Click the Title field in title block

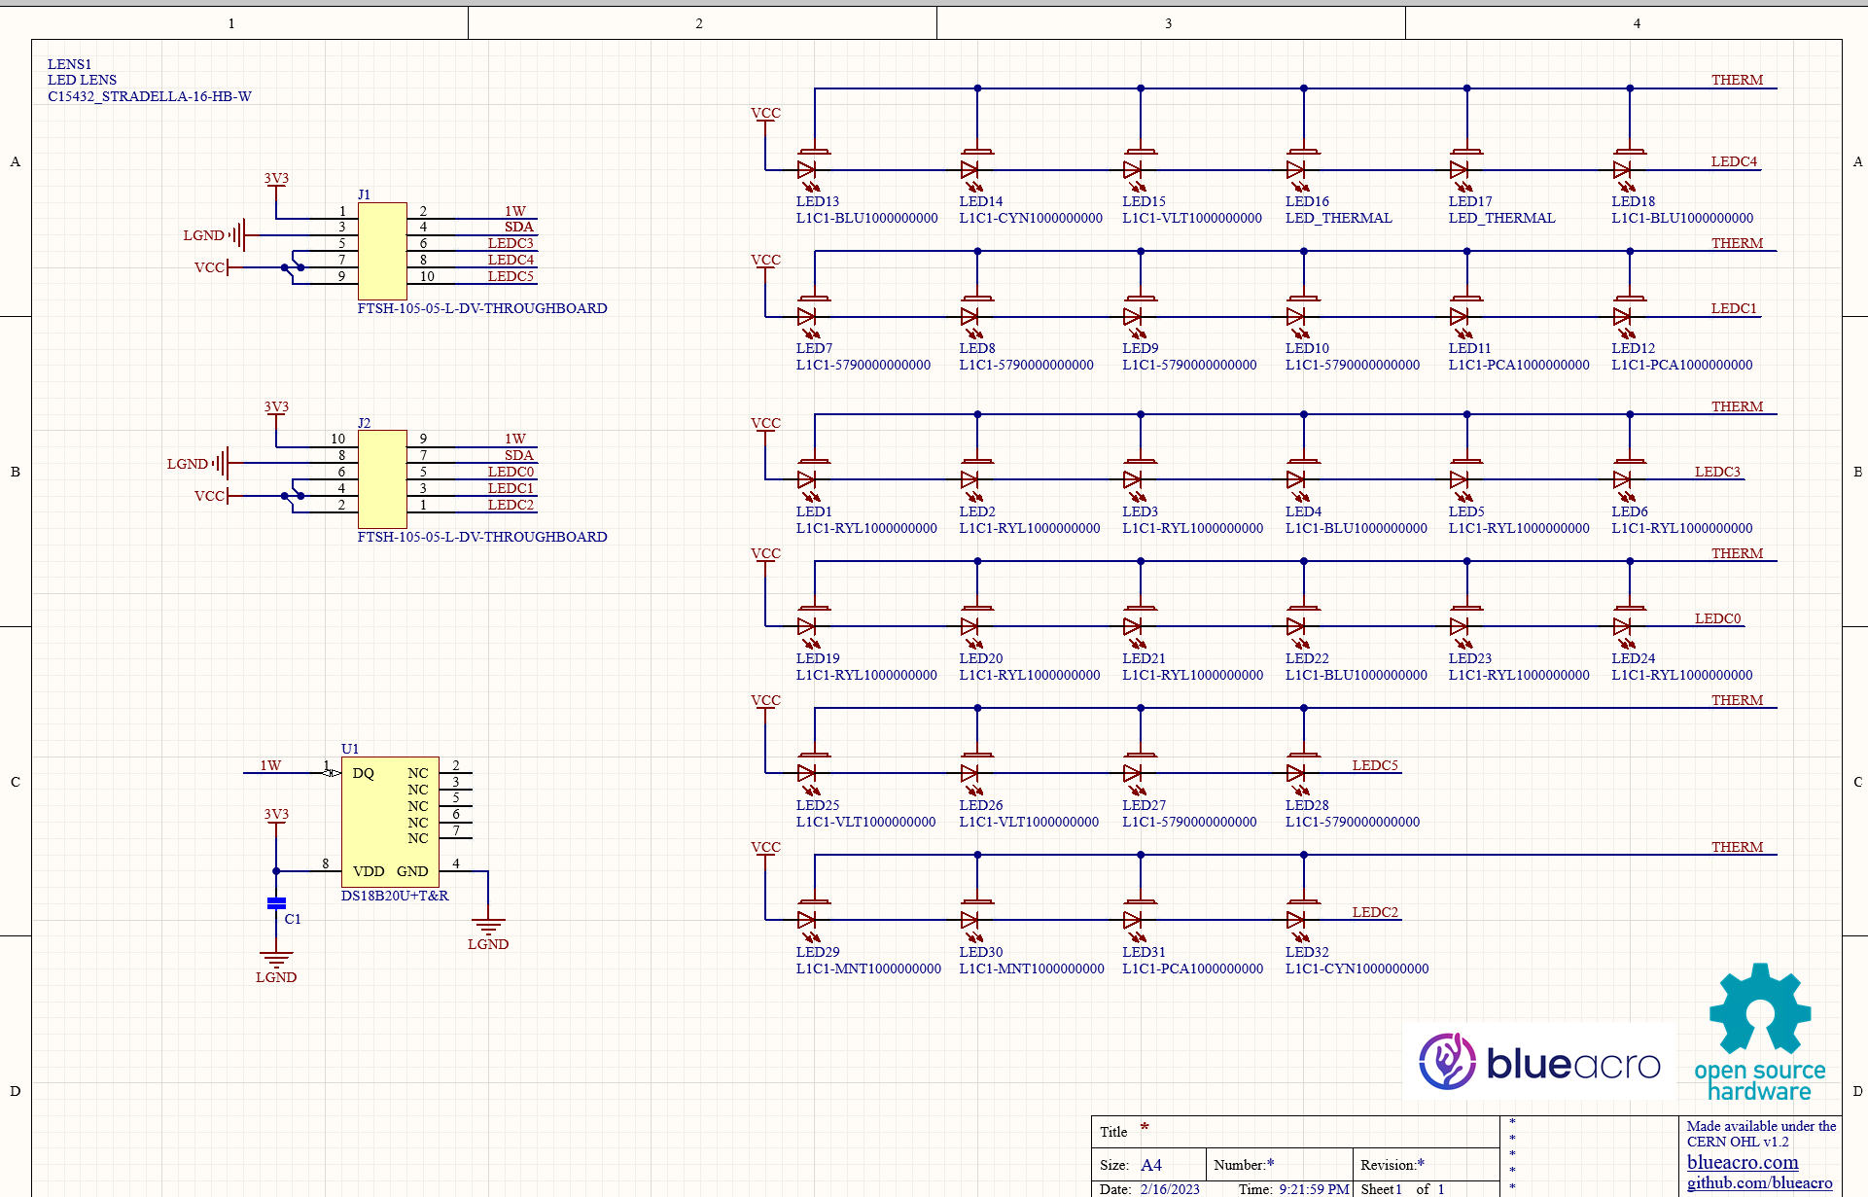[x=1296, y=1131]
